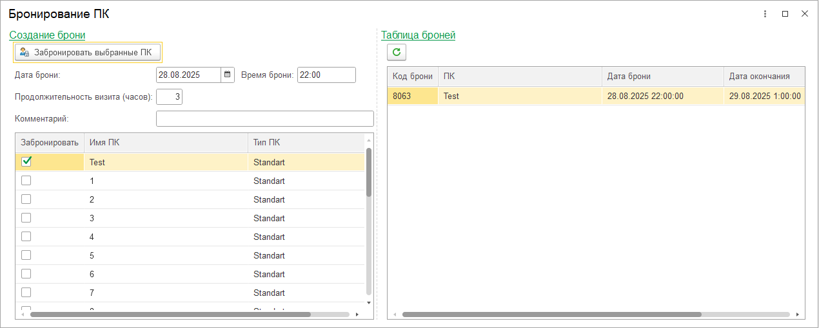Click the green refresh icon above bookings table
The height and width of the screenshot is (328, 819).
[397, 52]
